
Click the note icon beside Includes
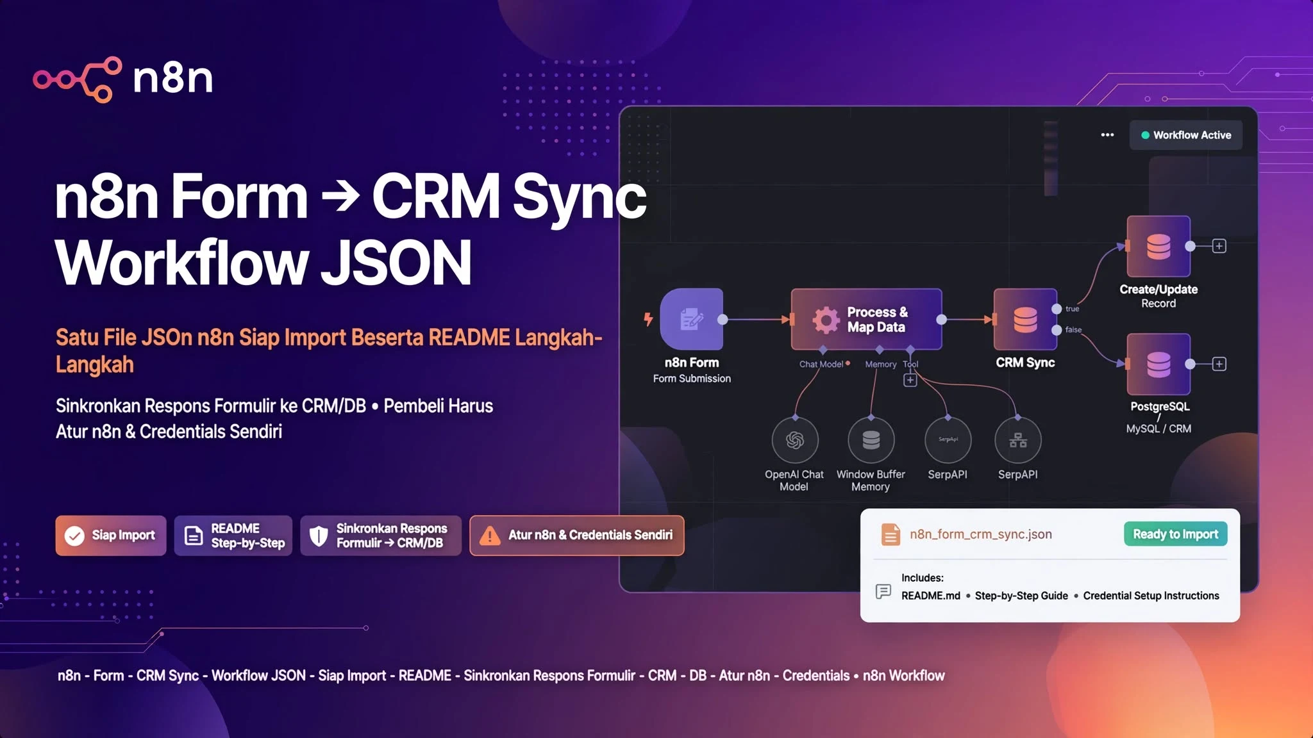coord(883,591)
